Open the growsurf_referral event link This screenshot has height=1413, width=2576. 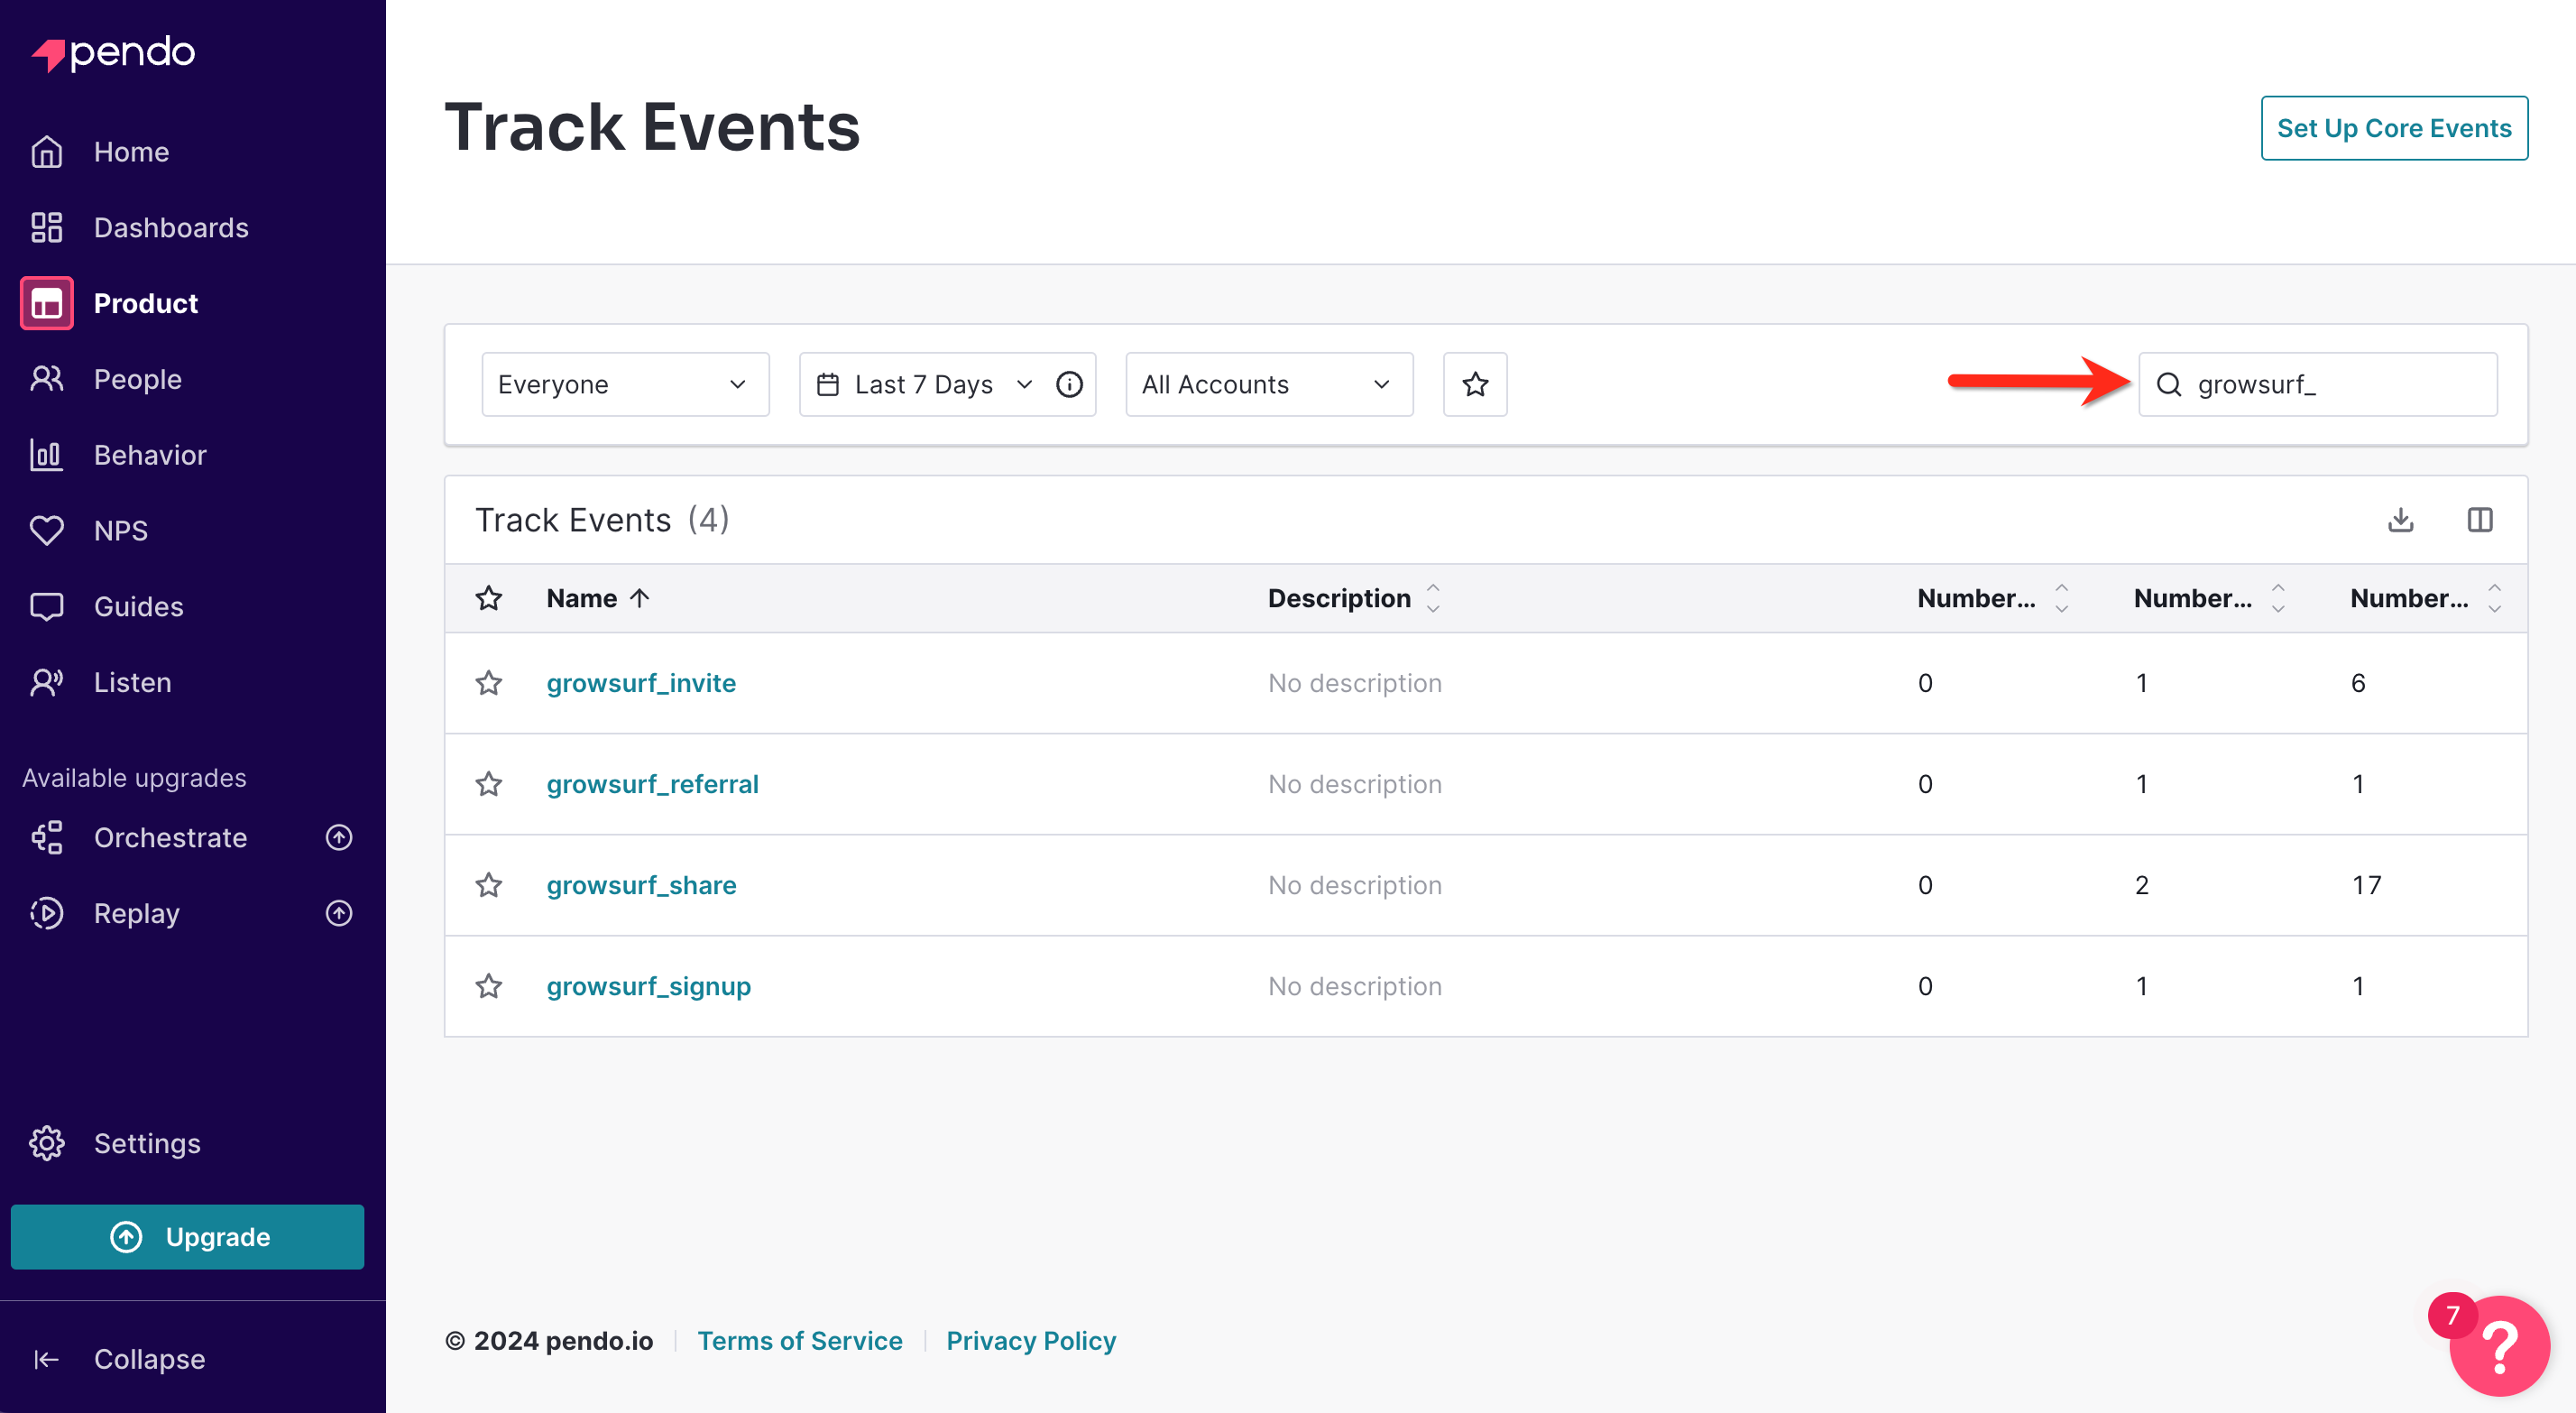(x=652, y=783)
